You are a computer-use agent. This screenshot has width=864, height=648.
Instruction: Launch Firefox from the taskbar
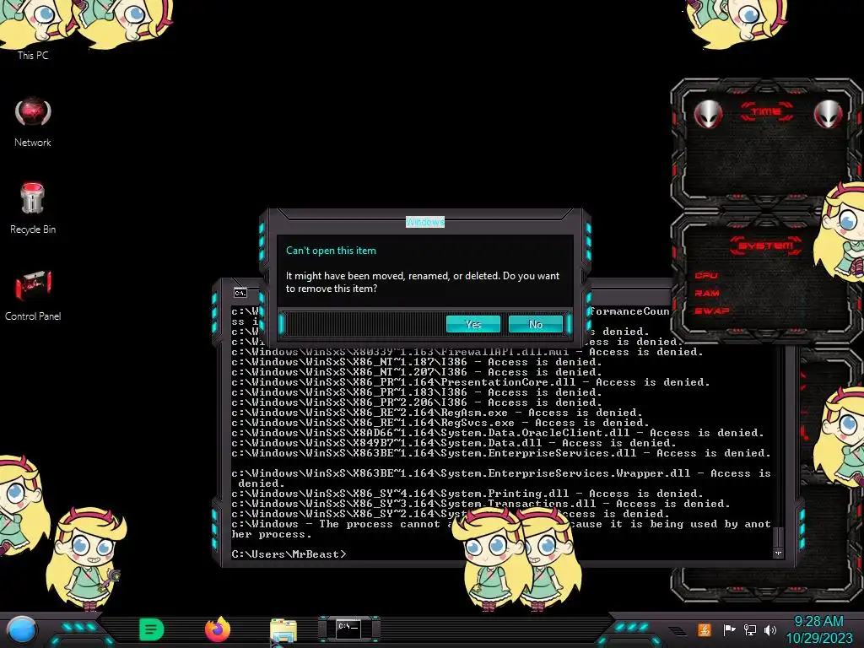tap(217, 629)
